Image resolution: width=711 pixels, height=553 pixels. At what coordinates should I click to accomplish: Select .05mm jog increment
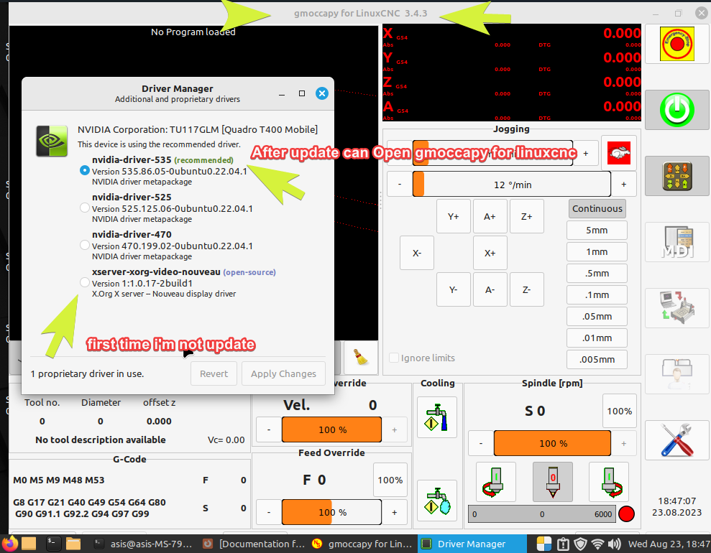pos(597,316)
